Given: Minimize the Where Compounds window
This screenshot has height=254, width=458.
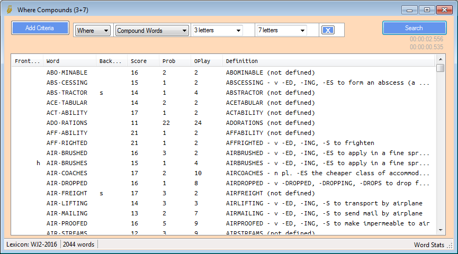Looking at the screenshot, I should point(409,10).
